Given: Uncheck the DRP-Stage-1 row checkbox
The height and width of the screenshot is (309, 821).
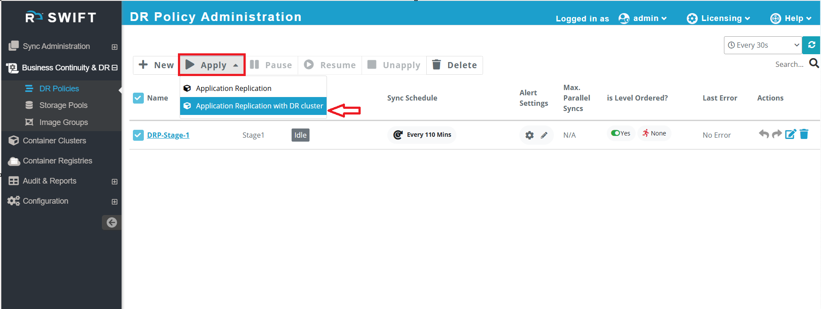Looking at the screenshot, I should 138,135.
